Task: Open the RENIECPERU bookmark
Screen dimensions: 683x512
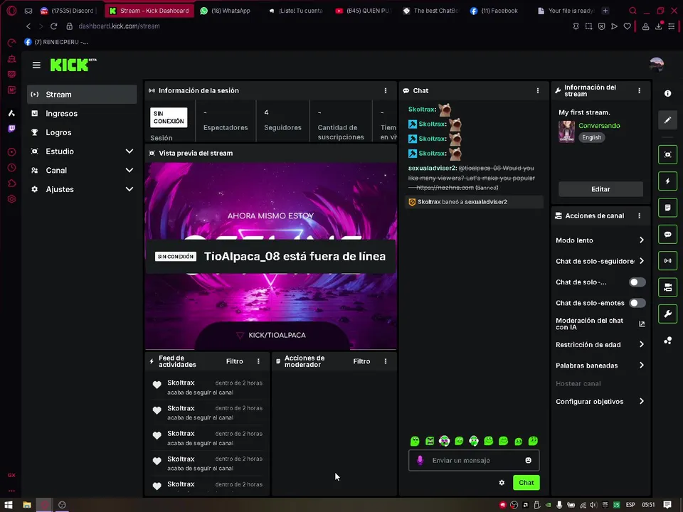Action: click(56, 42)
